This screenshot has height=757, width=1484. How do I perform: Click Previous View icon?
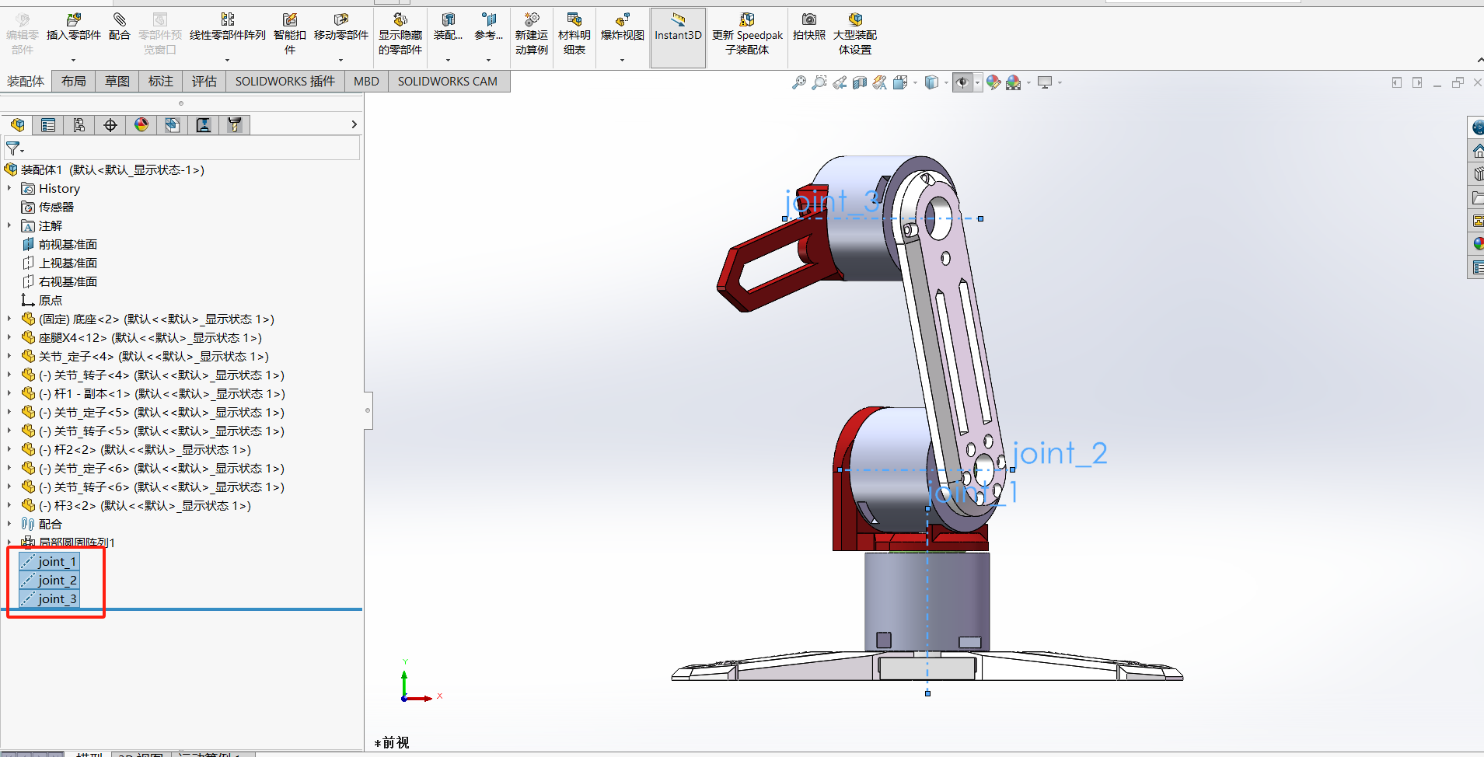coord(840,82)
